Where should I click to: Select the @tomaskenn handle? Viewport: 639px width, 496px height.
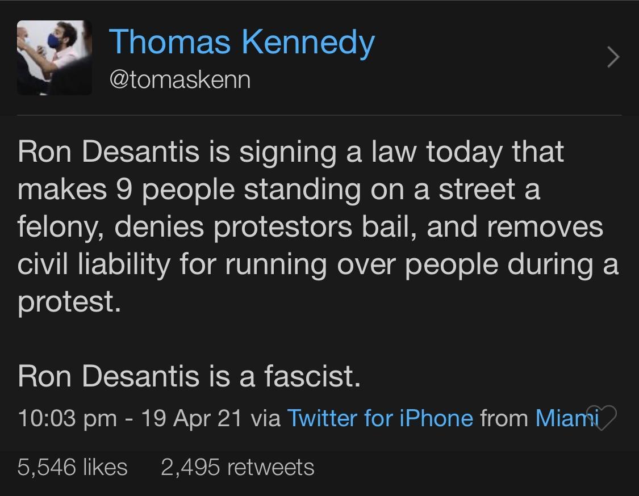tap(179, 80)
